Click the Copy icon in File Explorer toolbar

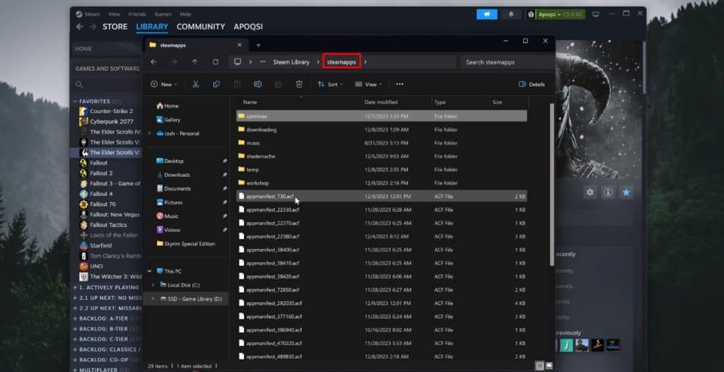click(216, 84)
